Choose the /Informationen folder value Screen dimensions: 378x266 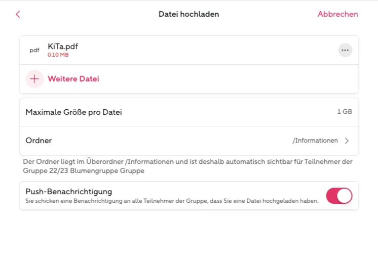click(315, 141)
